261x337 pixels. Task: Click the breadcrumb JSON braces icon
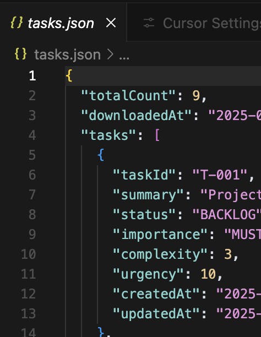tap(20, 54)
